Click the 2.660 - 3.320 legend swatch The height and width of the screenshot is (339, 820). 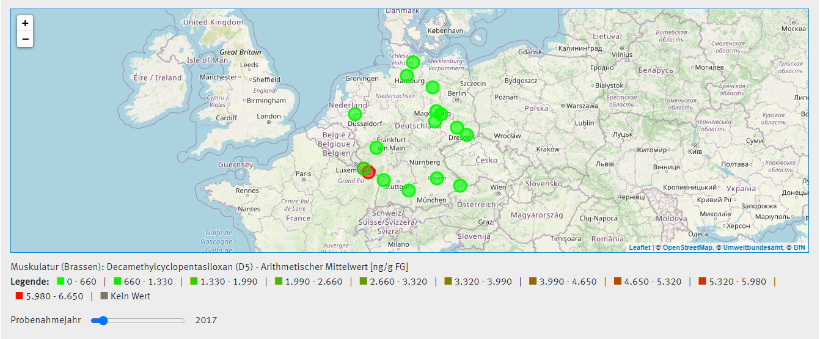[x=364, y=282]
